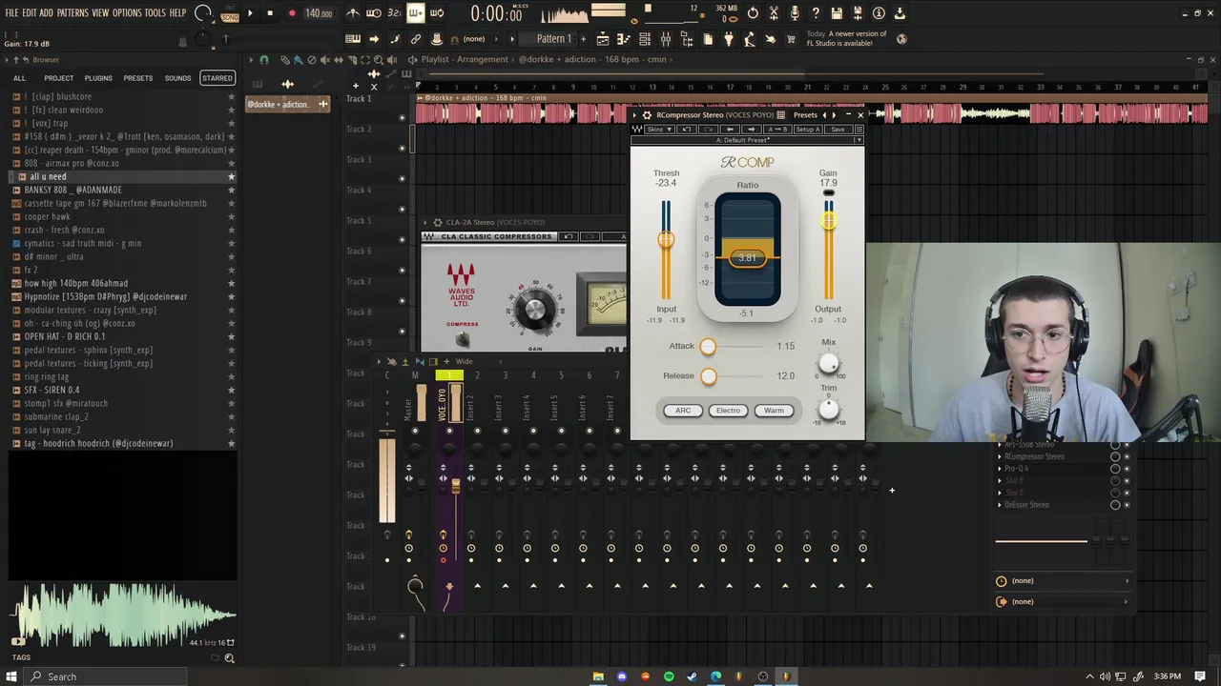Toggle star on 'all u need' item
This screenshot has height=686, width=1221.
(x=231, y=177)
